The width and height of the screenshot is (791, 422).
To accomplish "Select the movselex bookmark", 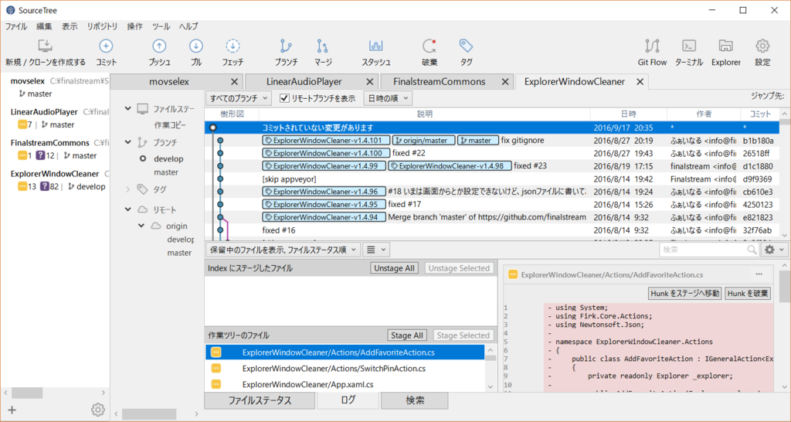I will coord(28,80).
